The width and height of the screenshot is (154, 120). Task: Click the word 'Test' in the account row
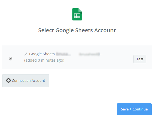point(140,59)
